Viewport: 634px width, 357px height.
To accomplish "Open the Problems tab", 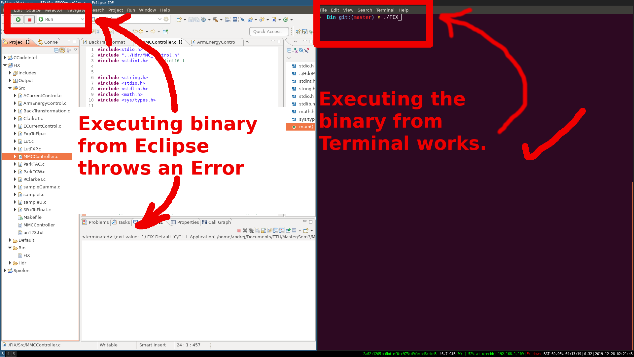I will pos(95,222).
